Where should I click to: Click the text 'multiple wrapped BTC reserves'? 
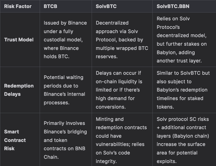click(122, 52)
